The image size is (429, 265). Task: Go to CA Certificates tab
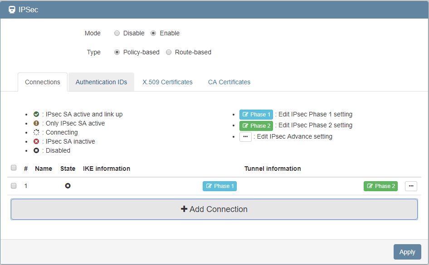pos(229,82)
